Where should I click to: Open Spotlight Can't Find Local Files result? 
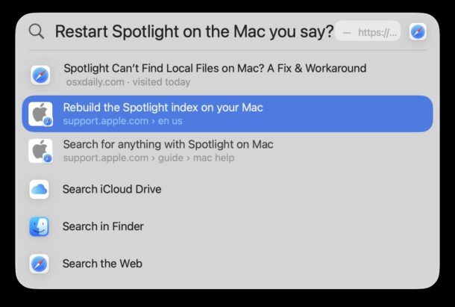[x=215, y=69]
